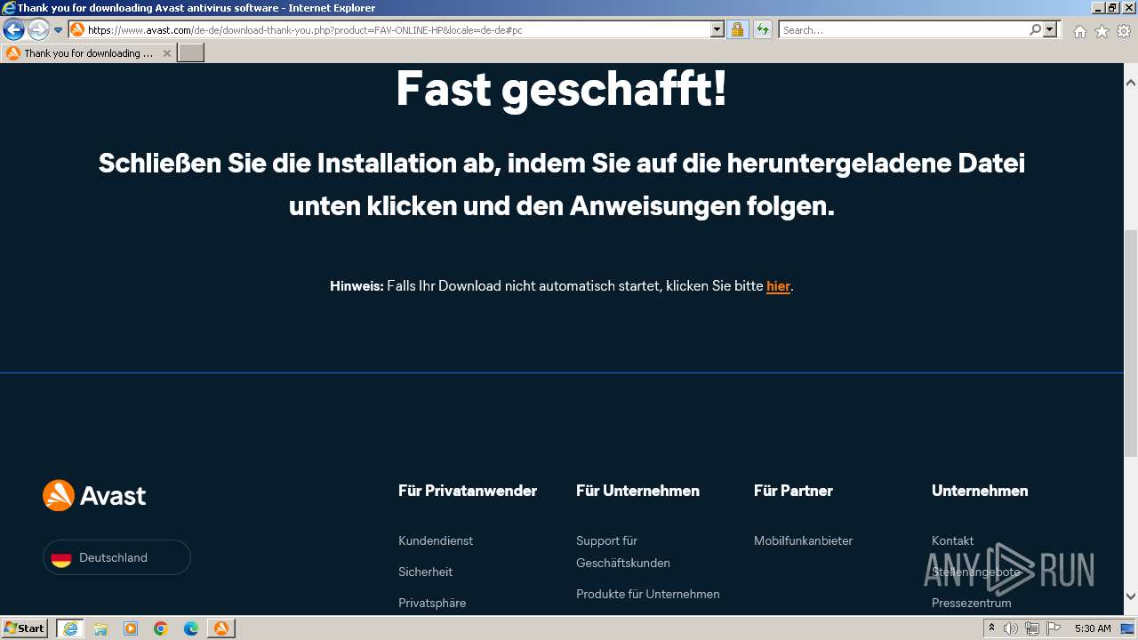Open a new blank tab
Viewport: 1138px width, 640px height.
coord(191,53)
